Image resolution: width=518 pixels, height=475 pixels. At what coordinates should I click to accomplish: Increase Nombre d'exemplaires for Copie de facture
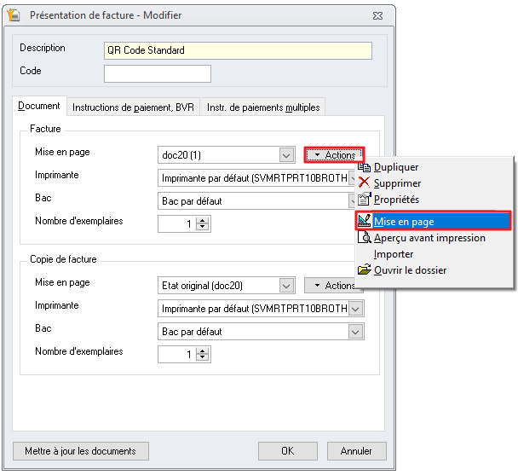[x=203, y=350]
